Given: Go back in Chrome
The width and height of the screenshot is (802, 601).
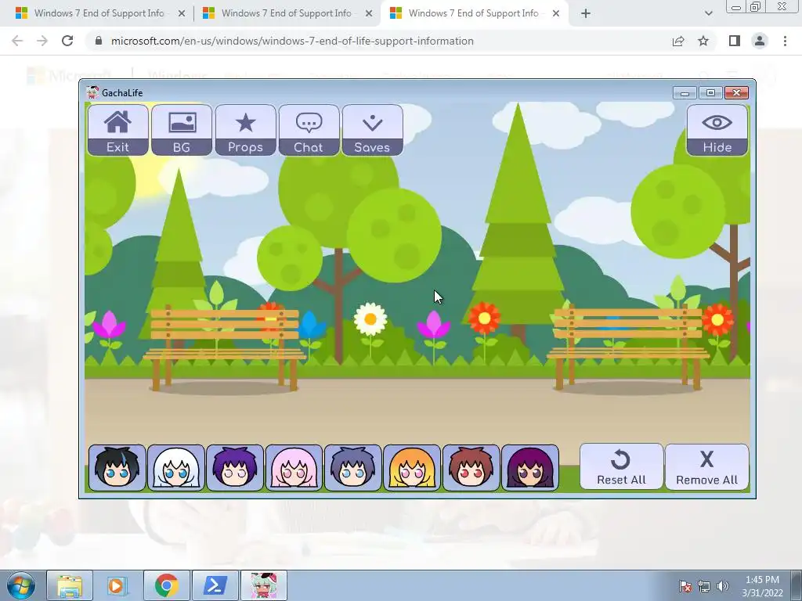Looking at the screenshot, I should (x=17, y=41).
